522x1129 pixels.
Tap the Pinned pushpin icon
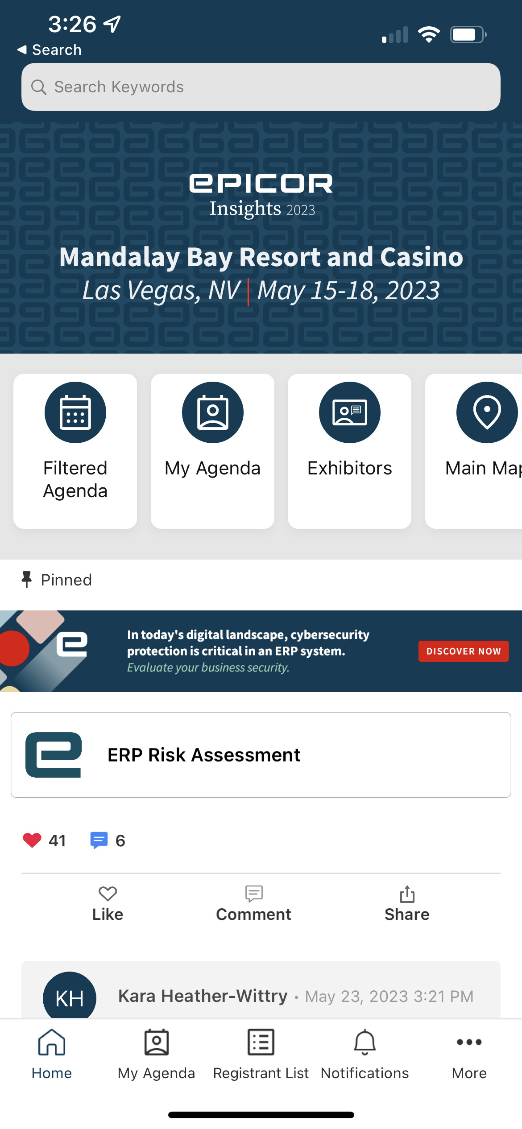[x=27, y=580]
